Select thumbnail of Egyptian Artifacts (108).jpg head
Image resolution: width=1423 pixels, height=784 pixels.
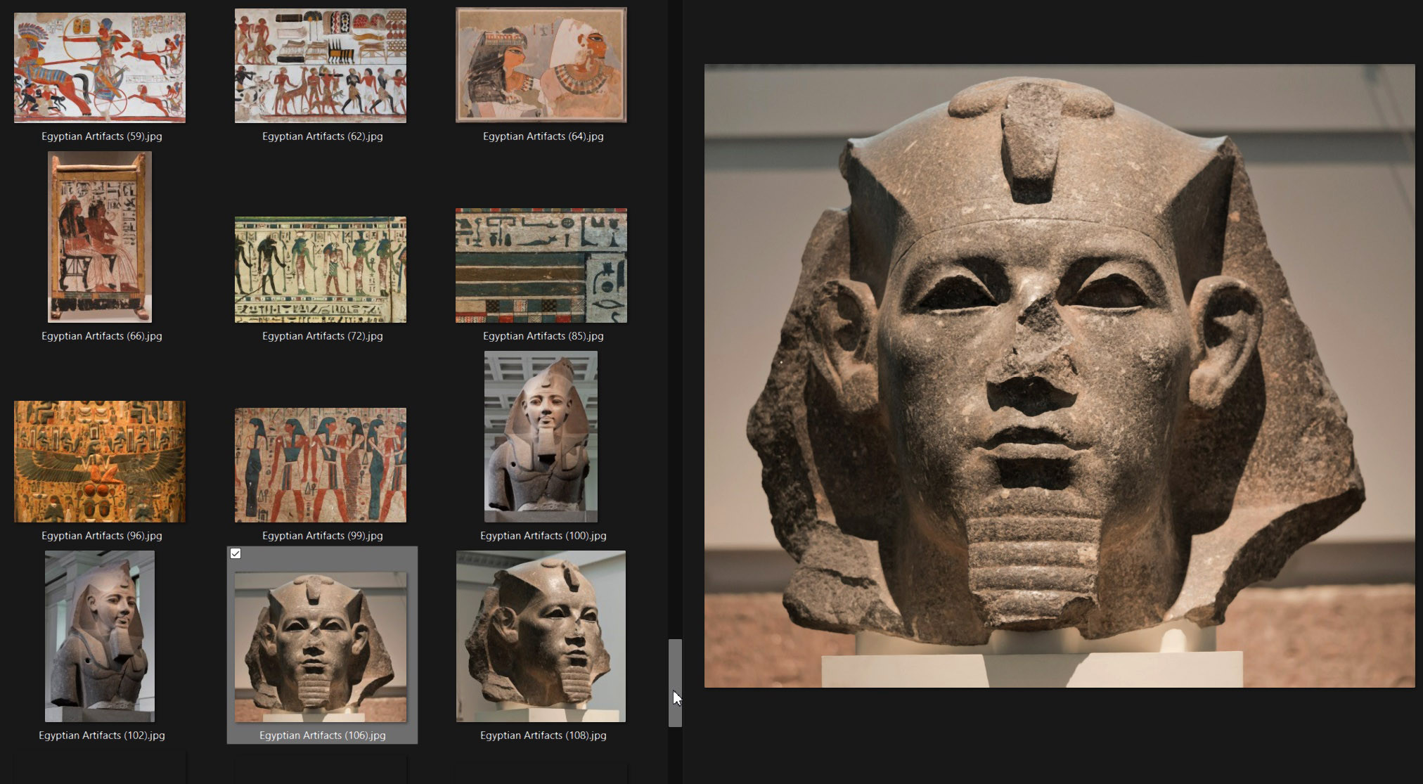click(541, 636)
